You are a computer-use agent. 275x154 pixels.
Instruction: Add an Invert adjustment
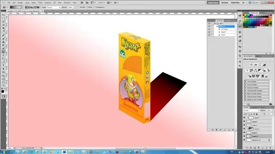click(249, 76)
